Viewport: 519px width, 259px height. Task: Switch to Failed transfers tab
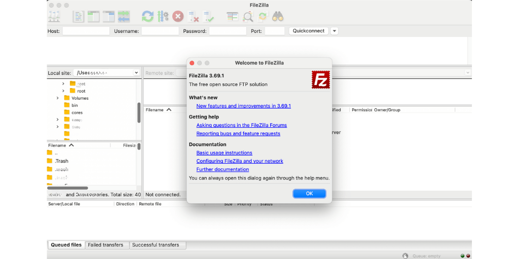(x=107, y=245)
